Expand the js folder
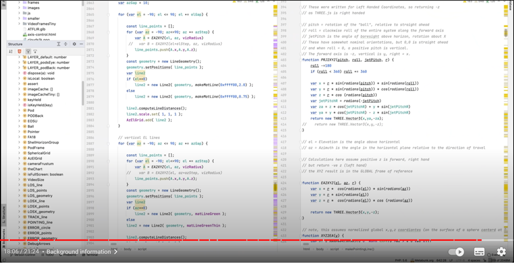The width and height of the screenshot is (514, 263). (x=19, y=13)
